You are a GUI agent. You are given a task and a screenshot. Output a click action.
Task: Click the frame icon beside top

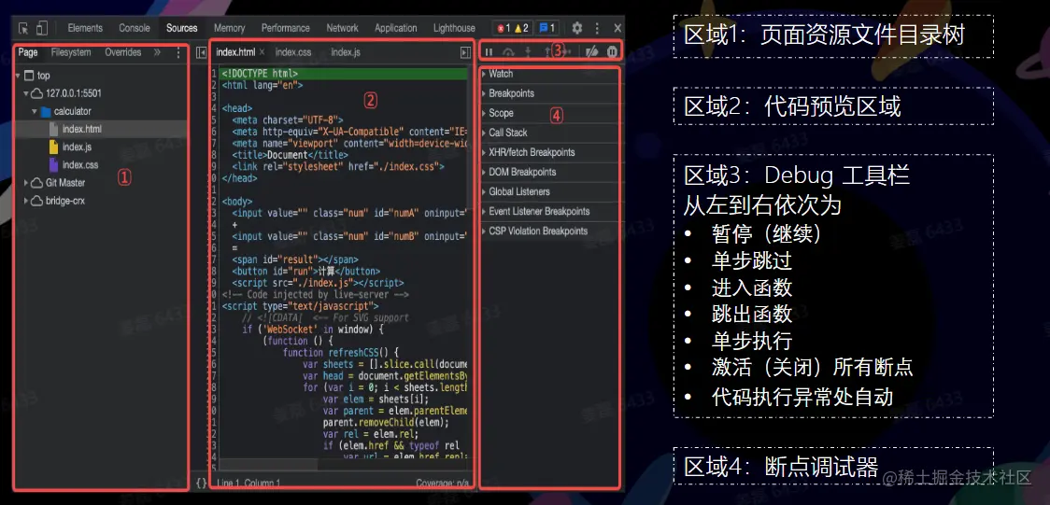[x=29, y=76]
